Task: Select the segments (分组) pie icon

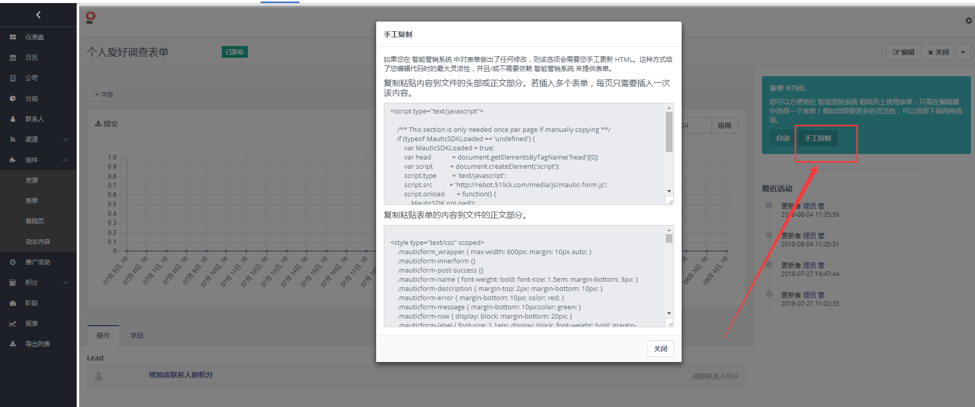Action: pyautogui.click(x=13, y=99)
